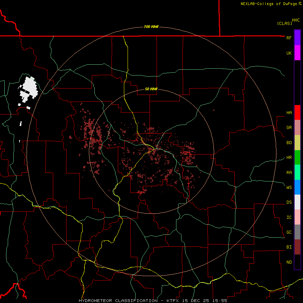Click the UK magenta legend swatch
The width and height of the screenshot is (303, 303).
pyautogui.click(x=297, y=53)
